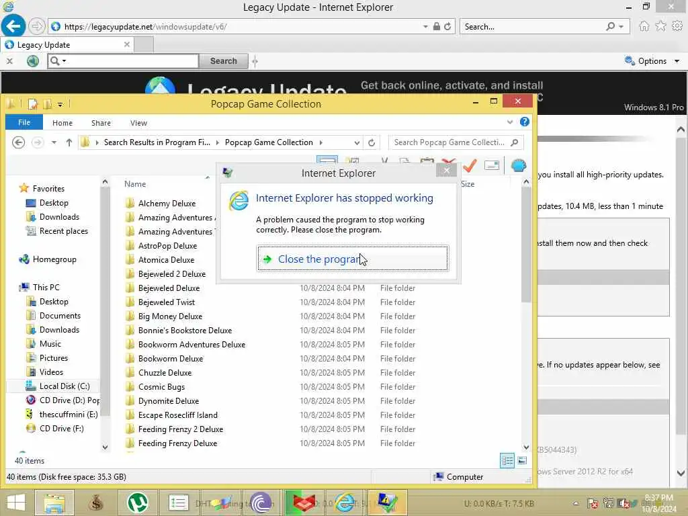Select Homegroup in the navigation pane
This screenshot has height=516, width=688.
point(54,259)
